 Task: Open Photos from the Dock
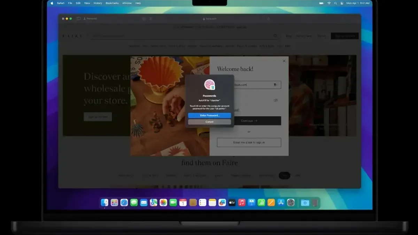point(163,202)
